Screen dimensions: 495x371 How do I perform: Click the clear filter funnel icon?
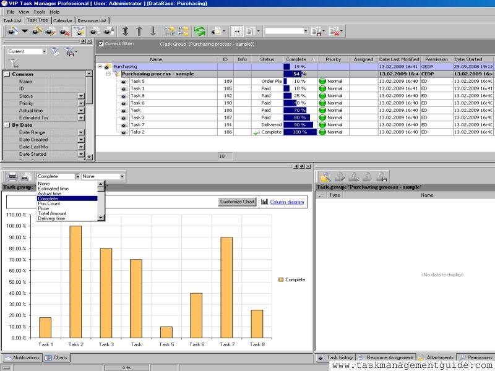pos(14,64)
